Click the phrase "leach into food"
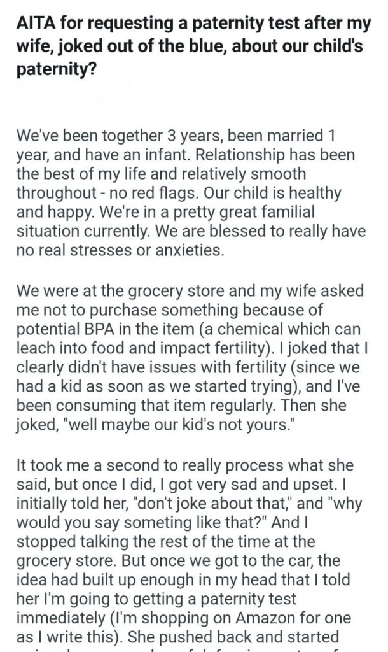The height and width of the screenshot is (652, 388). pyautogui.click(x=67, y=346)
